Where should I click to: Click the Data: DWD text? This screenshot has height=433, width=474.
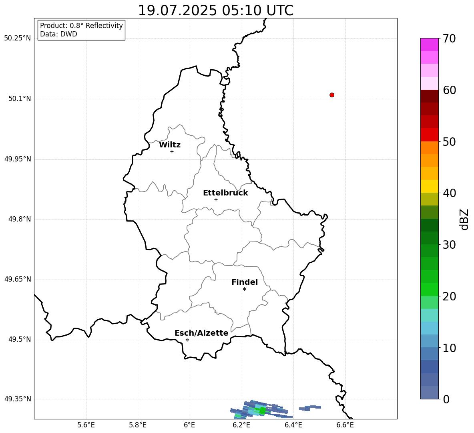tap(58, 34)
